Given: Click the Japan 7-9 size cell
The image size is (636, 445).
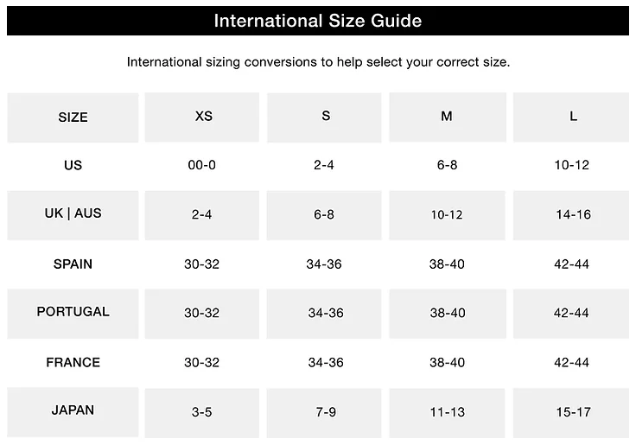Looking at the screenshot, I should [325, 412].
